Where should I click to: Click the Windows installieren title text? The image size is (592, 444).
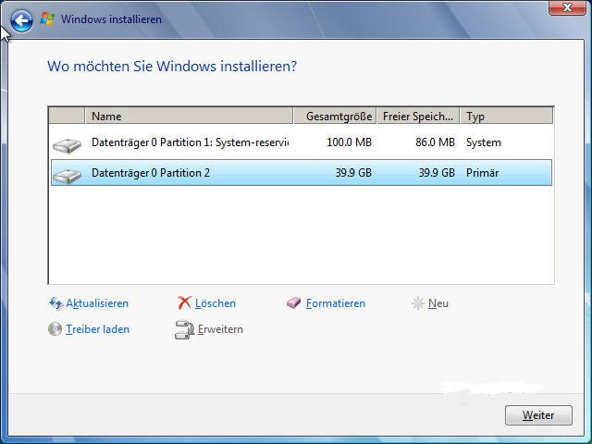pos(111,18)
